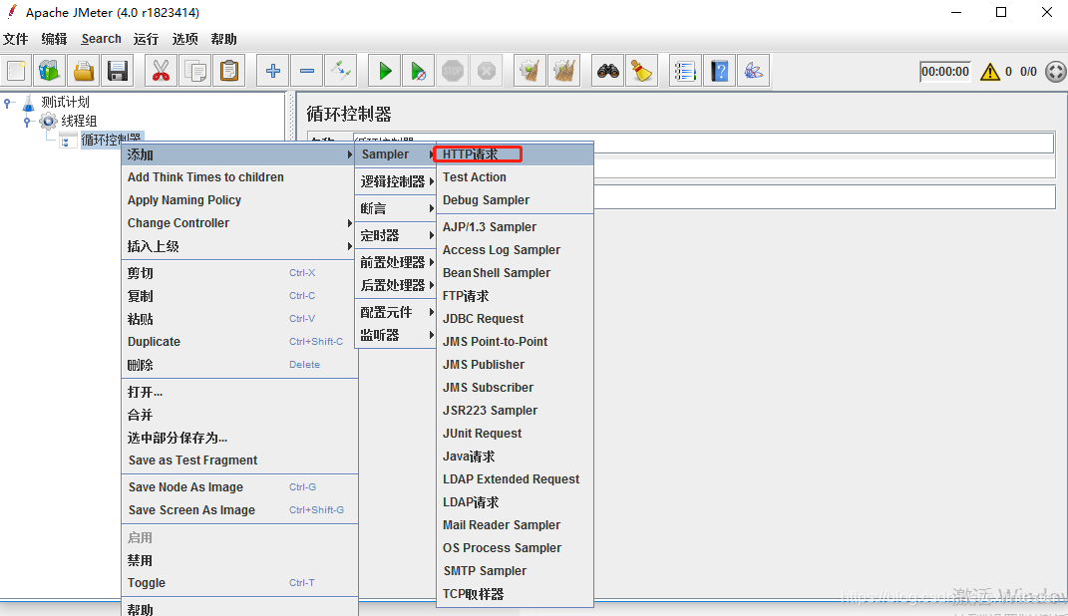Click the Open file folder icon

click(83, 71)
